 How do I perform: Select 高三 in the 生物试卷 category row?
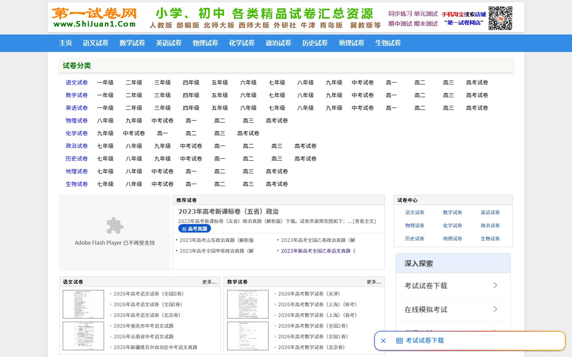pos(248,184)
